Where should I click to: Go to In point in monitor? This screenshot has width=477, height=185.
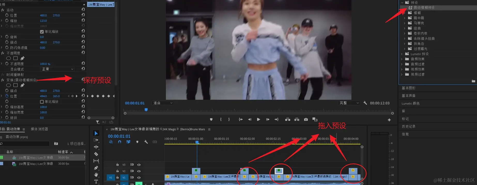click(x=241, y=119)
